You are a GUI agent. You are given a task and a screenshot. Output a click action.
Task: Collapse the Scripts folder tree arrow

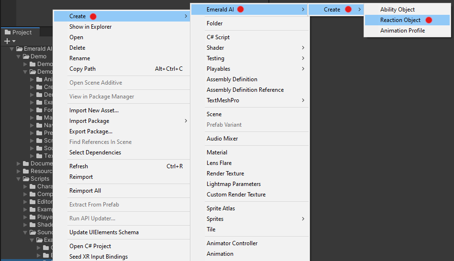[x=19, y=179]
